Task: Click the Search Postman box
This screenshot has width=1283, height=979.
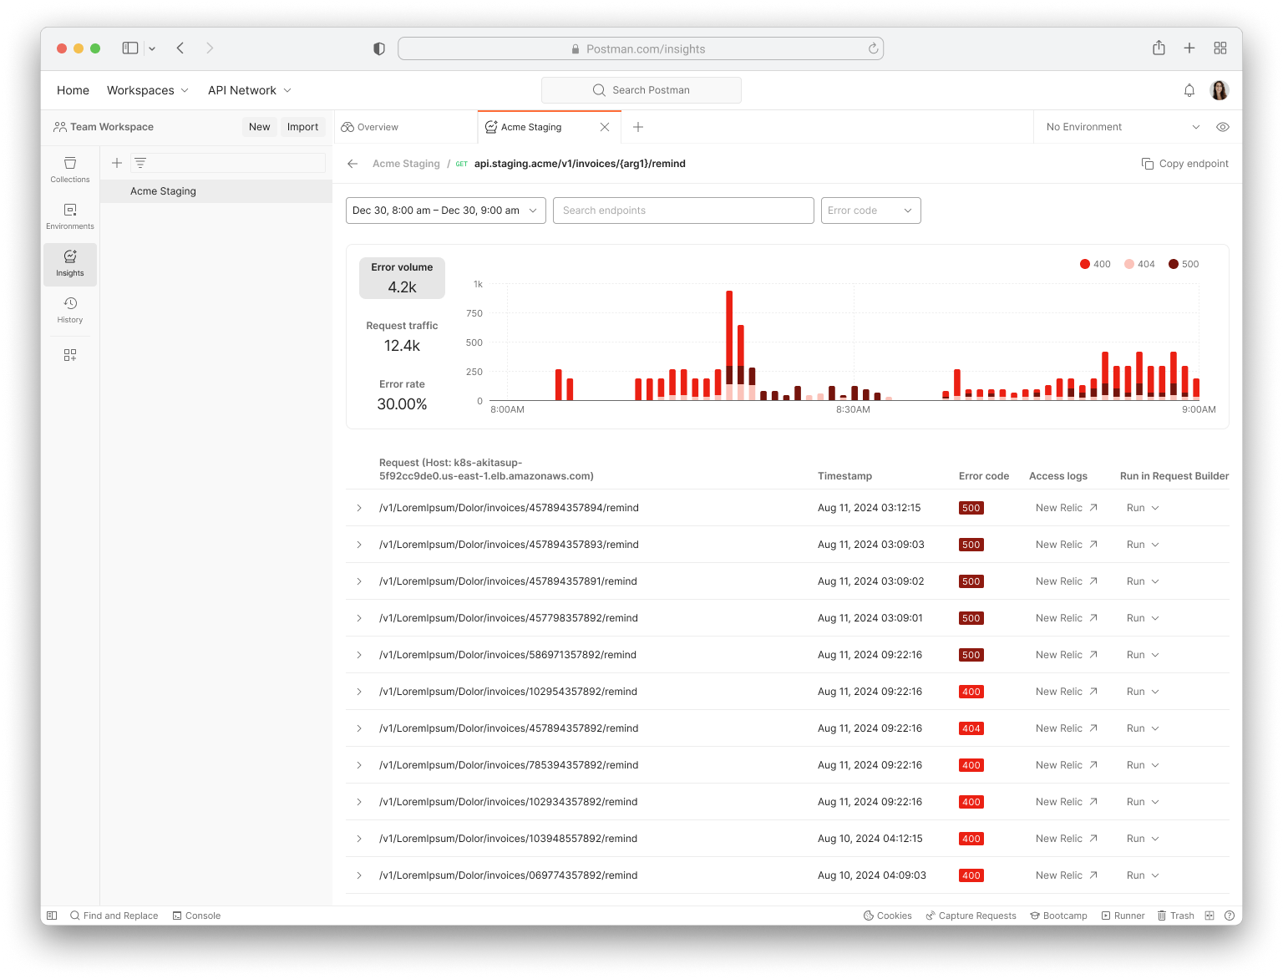Action: pos(641,90)
